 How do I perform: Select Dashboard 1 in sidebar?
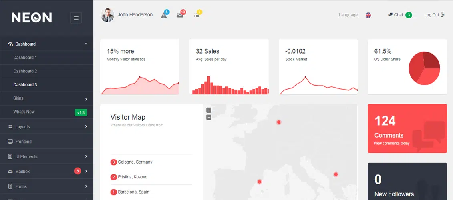click(x=25, y=58)
